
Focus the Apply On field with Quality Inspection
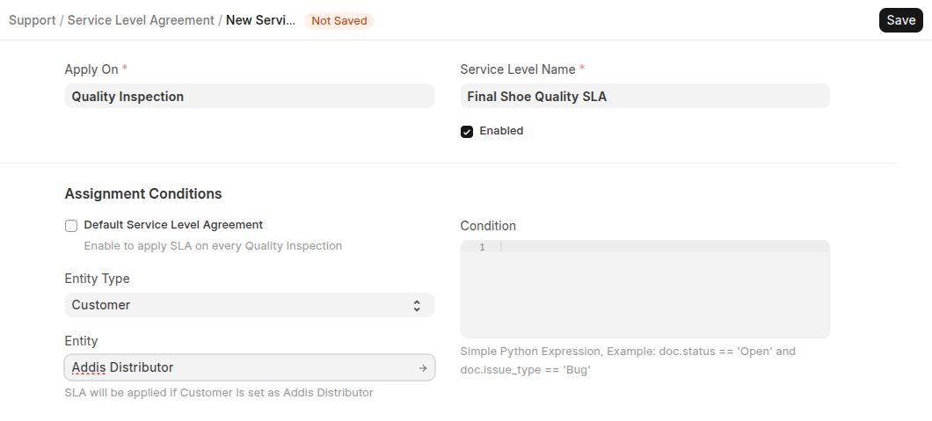click(x=249, y=97)
